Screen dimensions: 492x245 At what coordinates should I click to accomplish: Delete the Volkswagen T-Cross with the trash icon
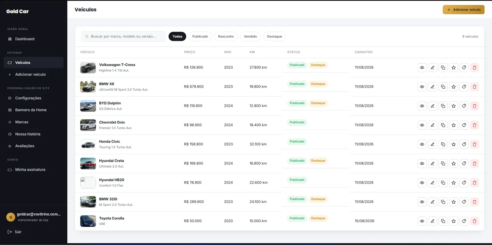[x=474, y=68]
